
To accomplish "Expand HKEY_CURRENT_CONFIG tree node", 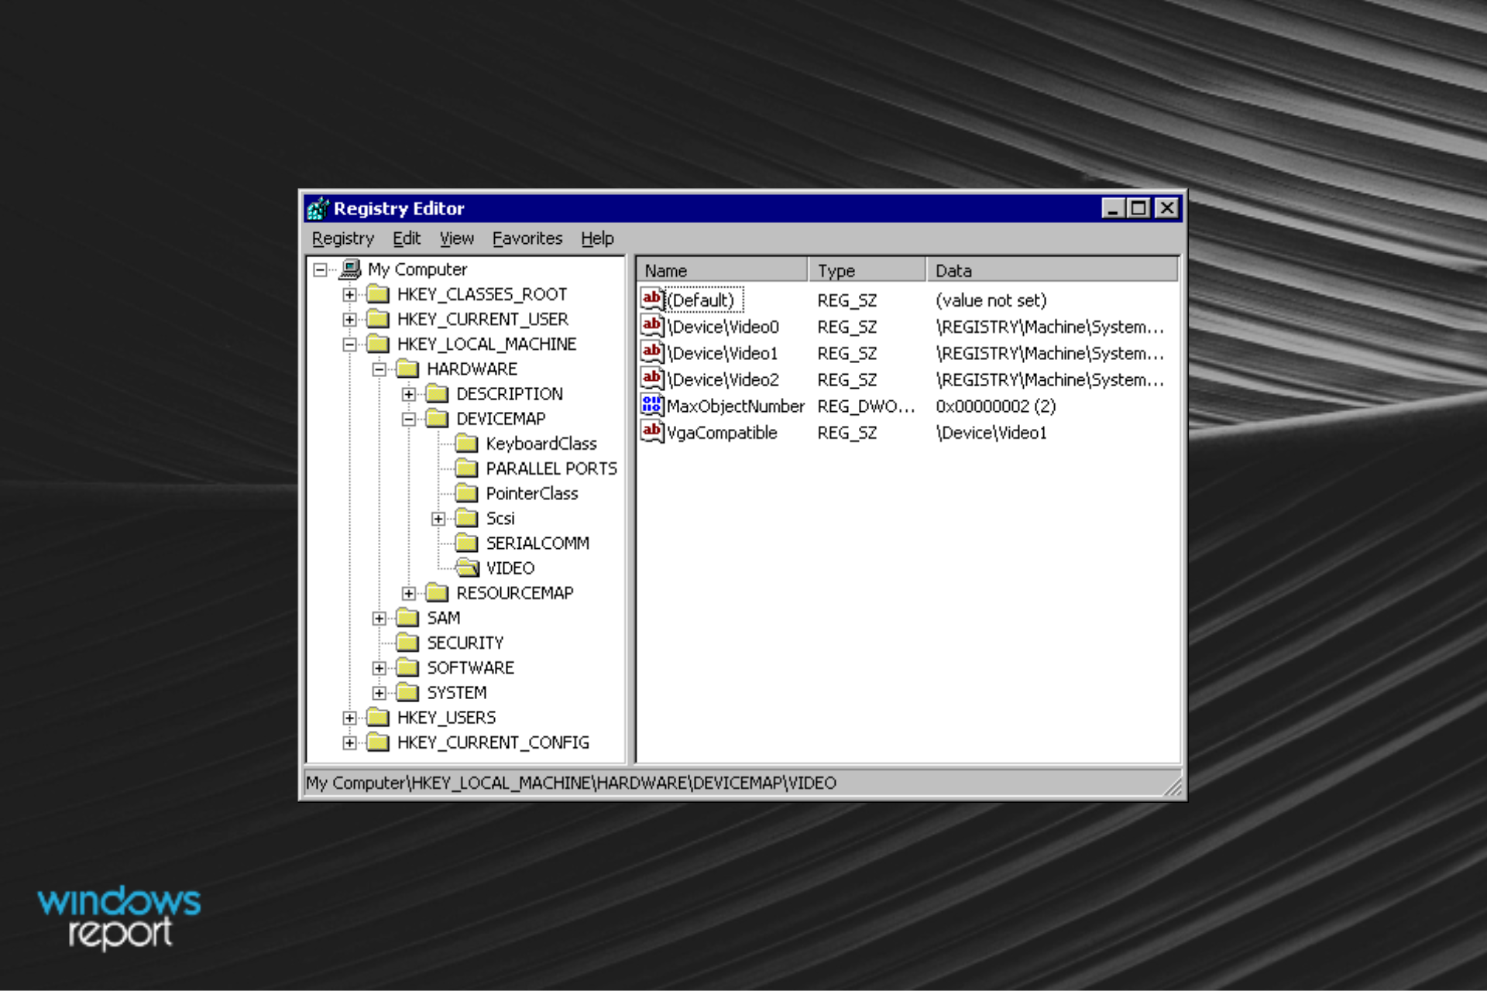I will (x=349, y=742).
